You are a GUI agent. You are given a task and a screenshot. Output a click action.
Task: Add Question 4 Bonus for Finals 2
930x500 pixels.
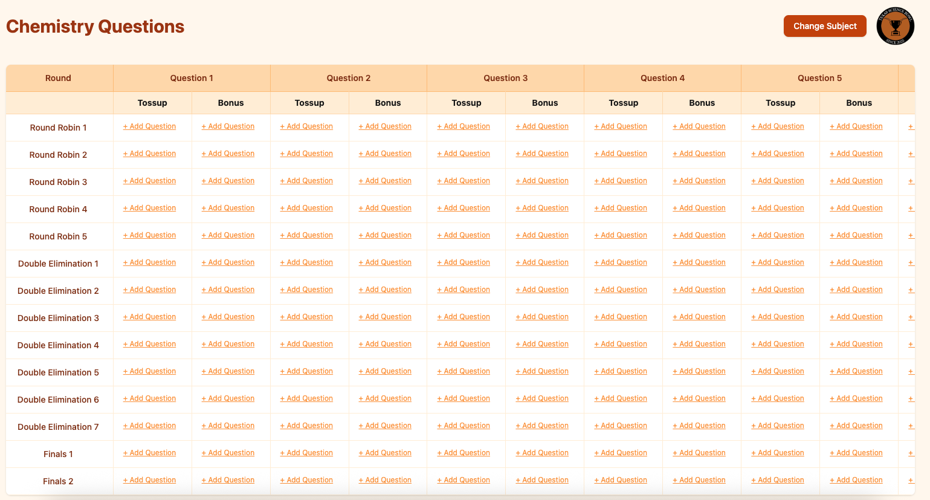click(699, 480)
